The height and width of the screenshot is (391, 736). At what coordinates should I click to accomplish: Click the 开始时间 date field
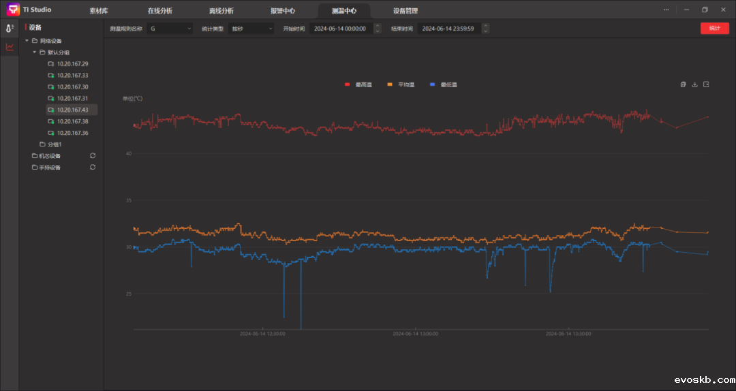pyautogui.click(x=340, y=29)
